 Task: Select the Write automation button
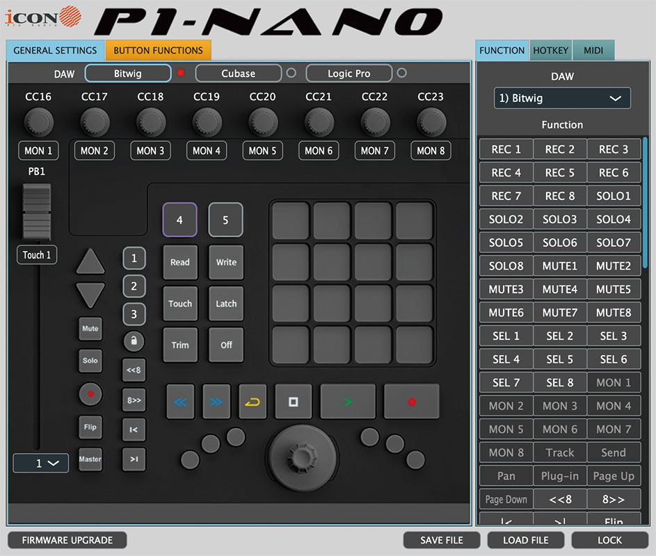[x=226, y=262]
